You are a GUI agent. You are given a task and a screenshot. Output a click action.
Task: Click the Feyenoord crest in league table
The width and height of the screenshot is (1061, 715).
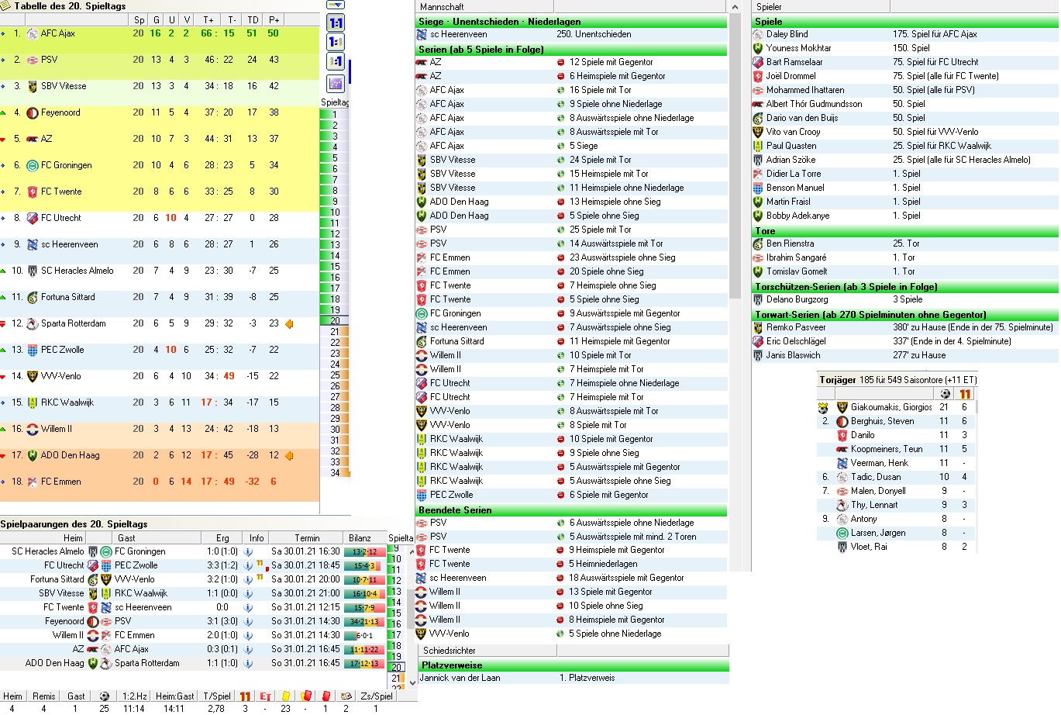tap(32, 113)
